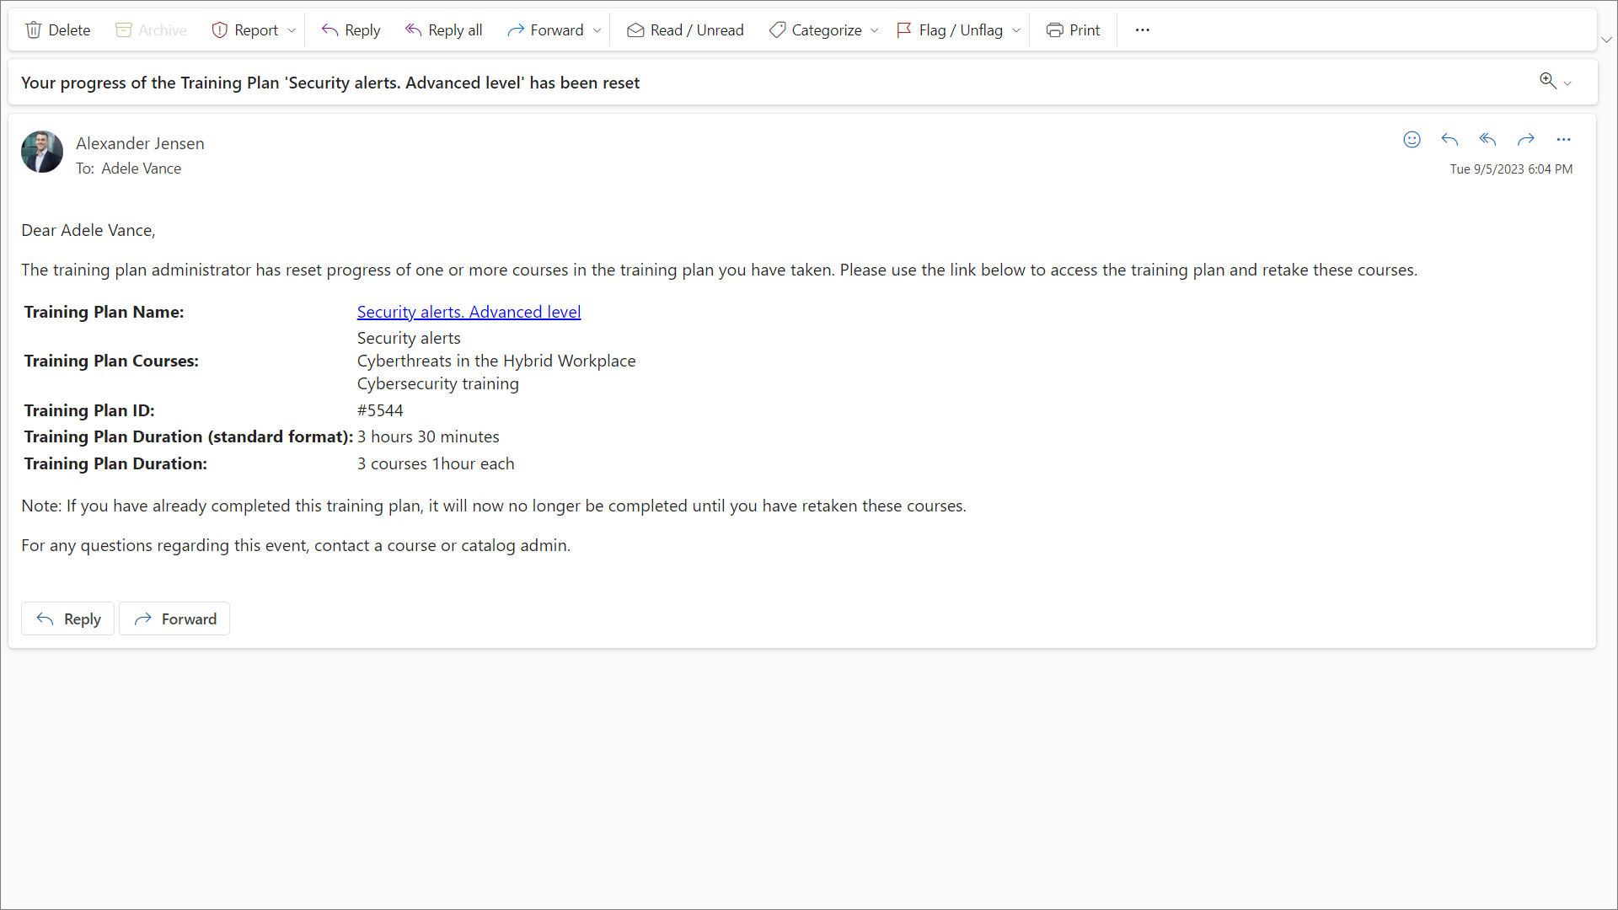The image size is (1618, 910).
Task: Click the emoji reaction smiley icon
Action: (1412, 140)
